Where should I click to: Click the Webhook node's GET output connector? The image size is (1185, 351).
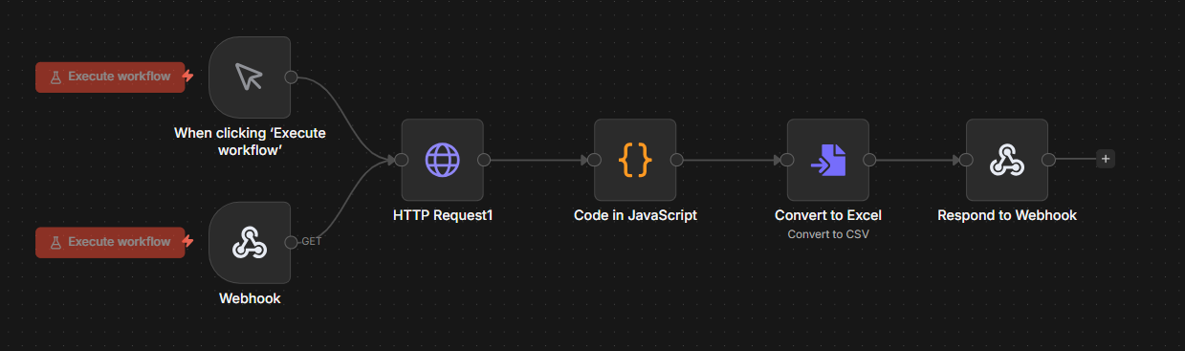pyautogui.click(x=292, y=242)
